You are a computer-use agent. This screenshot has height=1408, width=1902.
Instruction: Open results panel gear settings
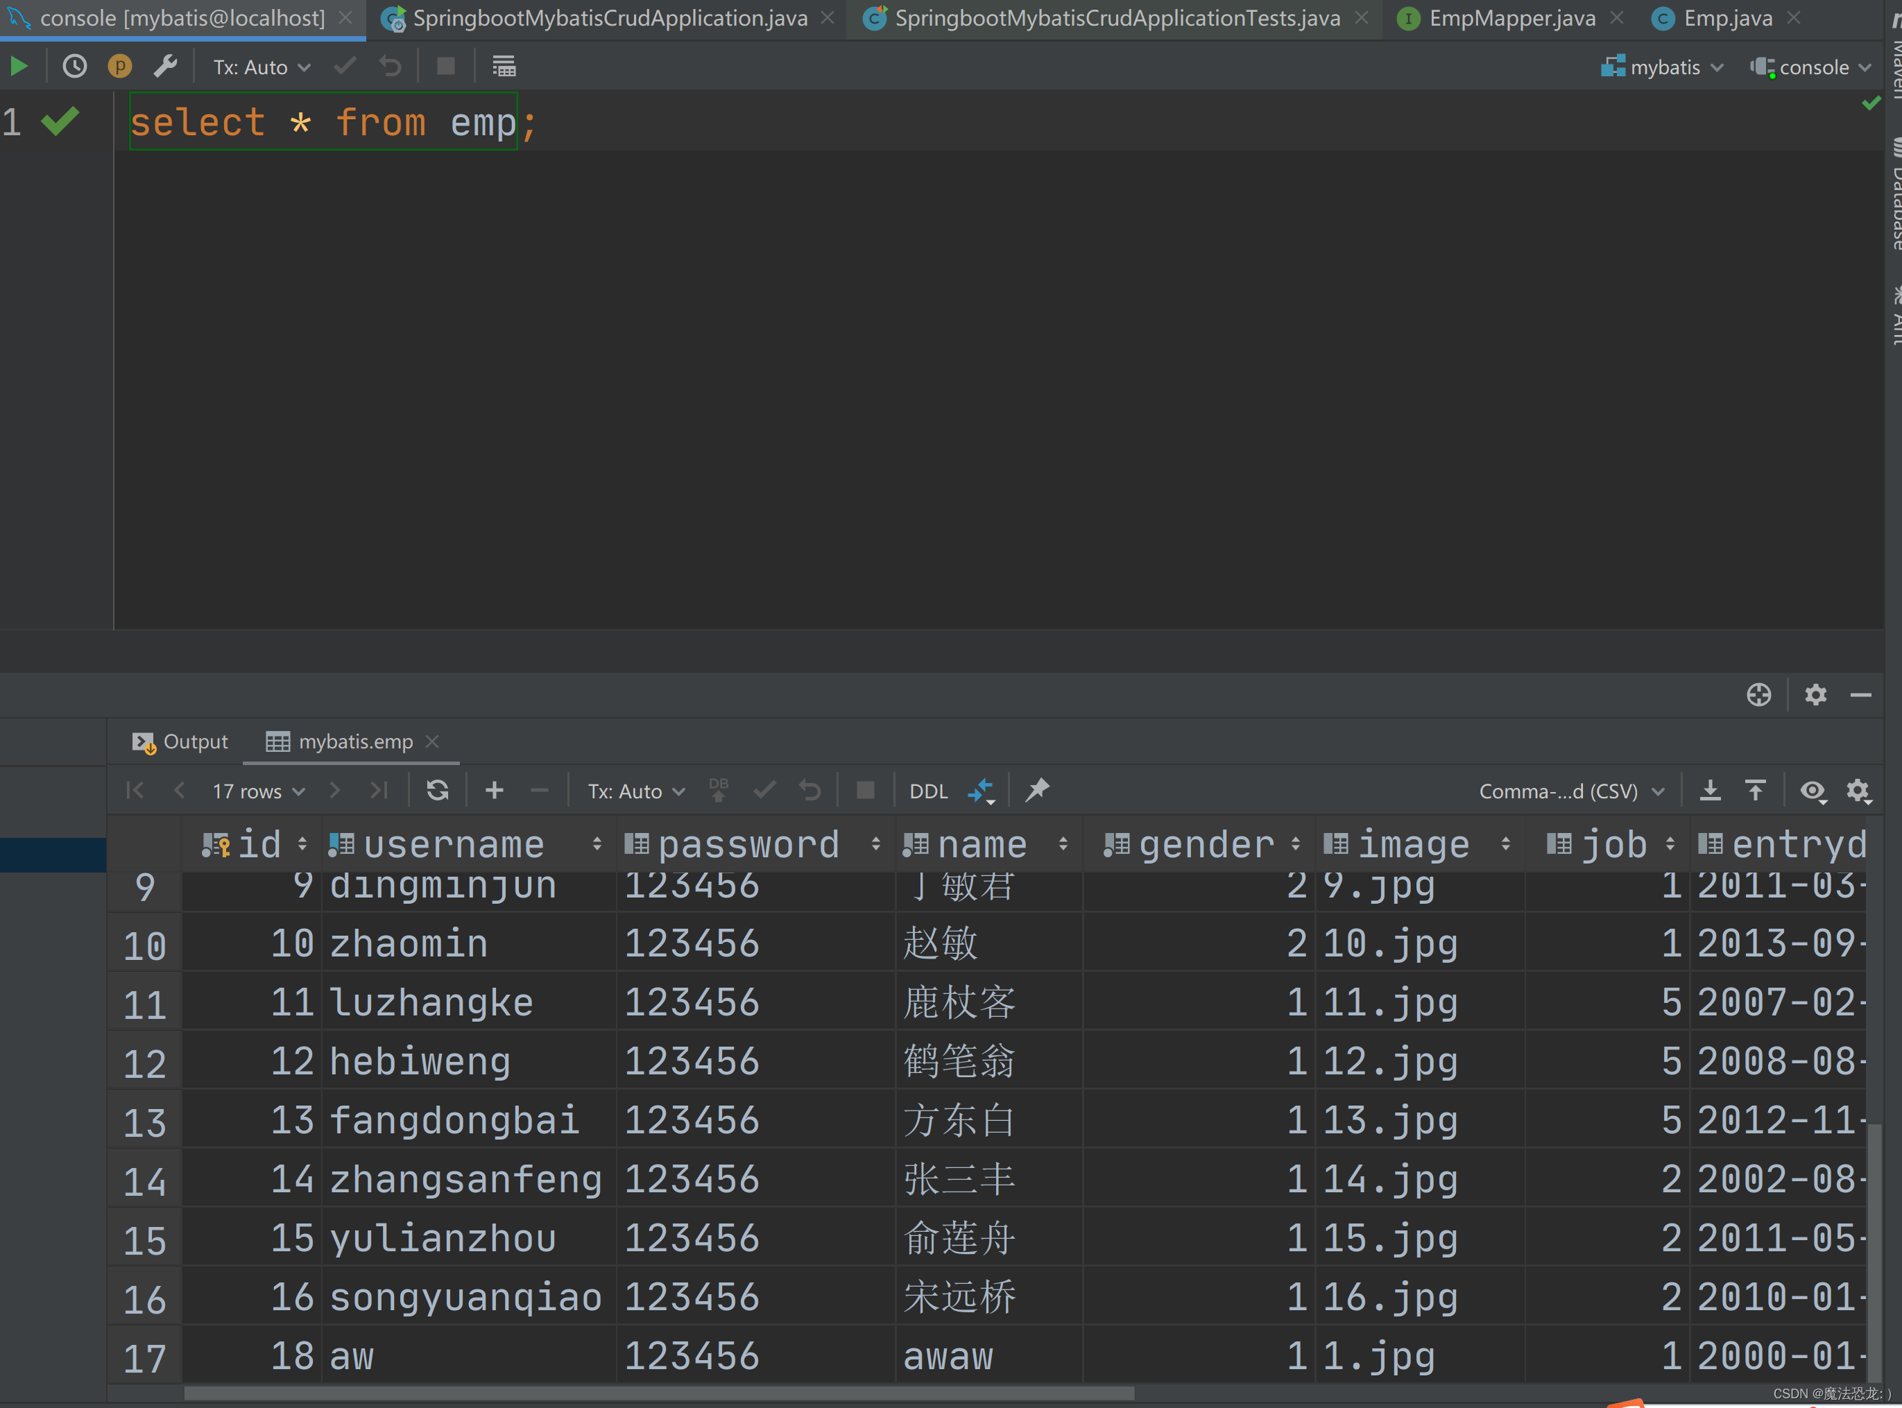1815,696
